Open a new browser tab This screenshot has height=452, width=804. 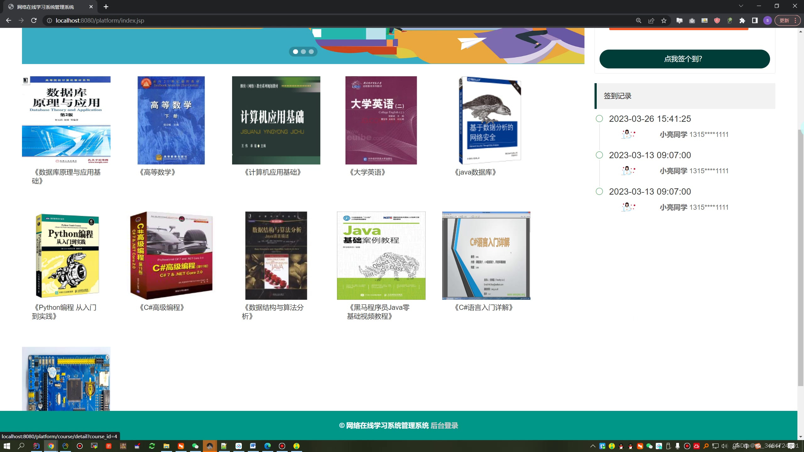click(106, 7)
